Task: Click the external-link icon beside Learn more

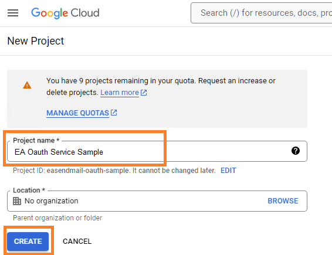Action: point(144,93)
